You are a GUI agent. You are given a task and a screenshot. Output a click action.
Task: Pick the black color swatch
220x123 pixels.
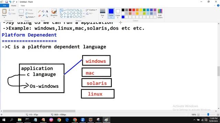pyautogui.click(x=123, y=10)
